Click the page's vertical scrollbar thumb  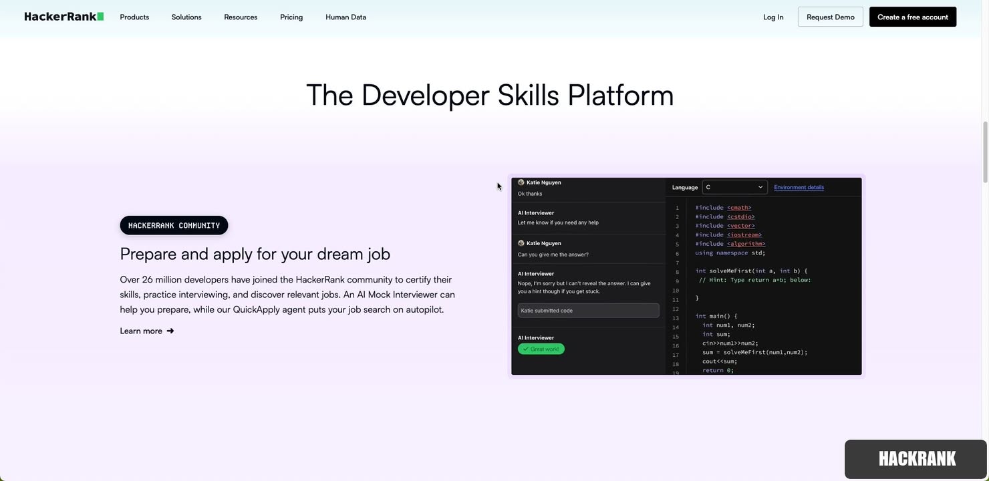click(984, 152)
